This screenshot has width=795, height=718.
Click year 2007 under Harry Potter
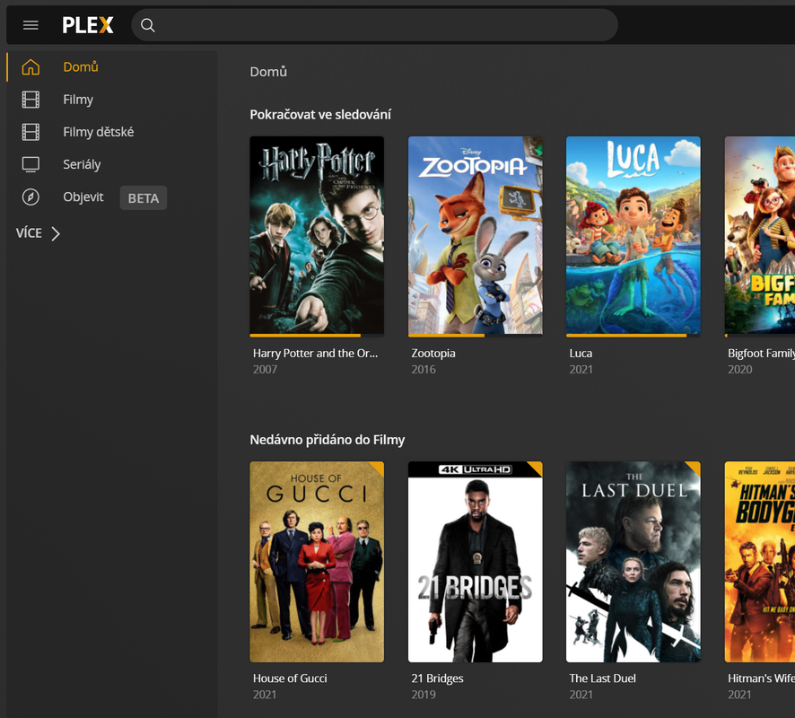266,369
